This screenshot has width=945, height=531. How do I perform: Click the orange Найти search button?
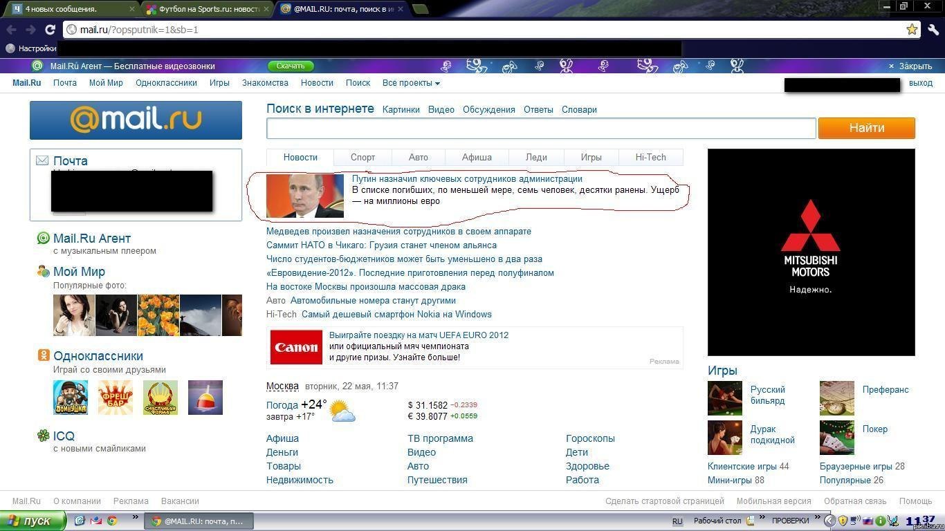point(867,128)
